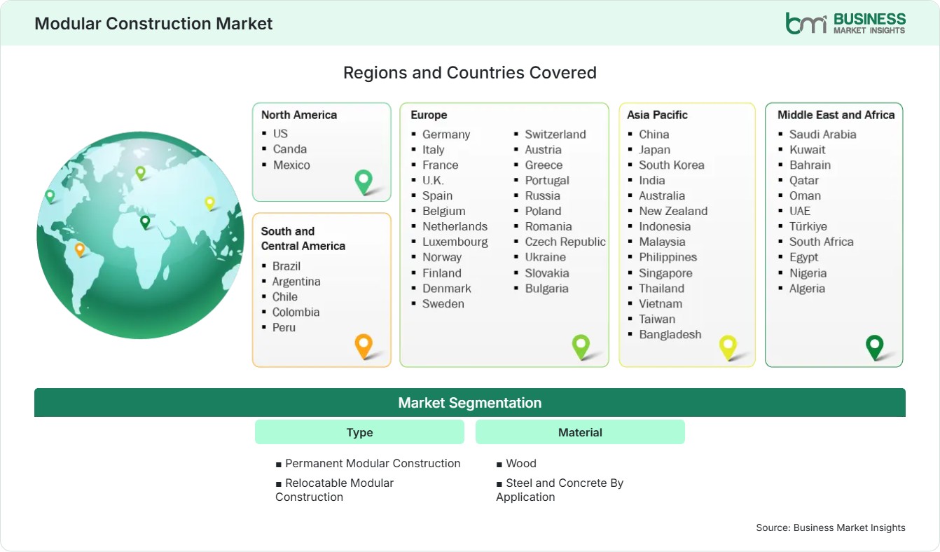
Task: Click Switzerland in the Europe list
Action: coord(555,134)
